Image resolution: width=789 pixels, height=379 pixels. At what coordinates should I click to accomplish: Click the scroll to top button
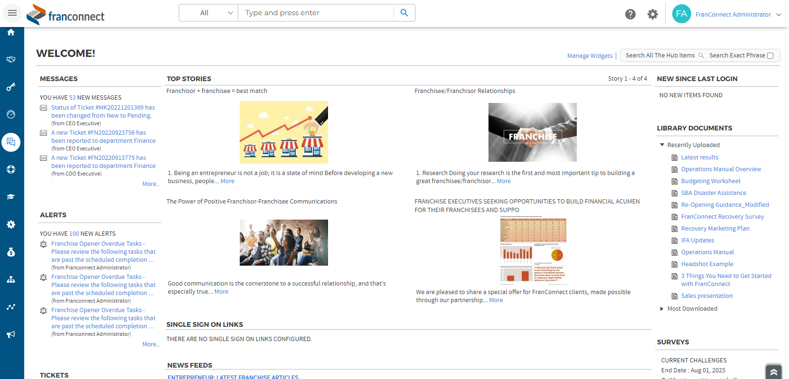[773, 372]
